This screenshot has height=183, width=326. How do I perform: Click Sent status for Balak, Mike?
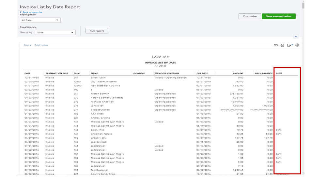[x=279, y=130]
